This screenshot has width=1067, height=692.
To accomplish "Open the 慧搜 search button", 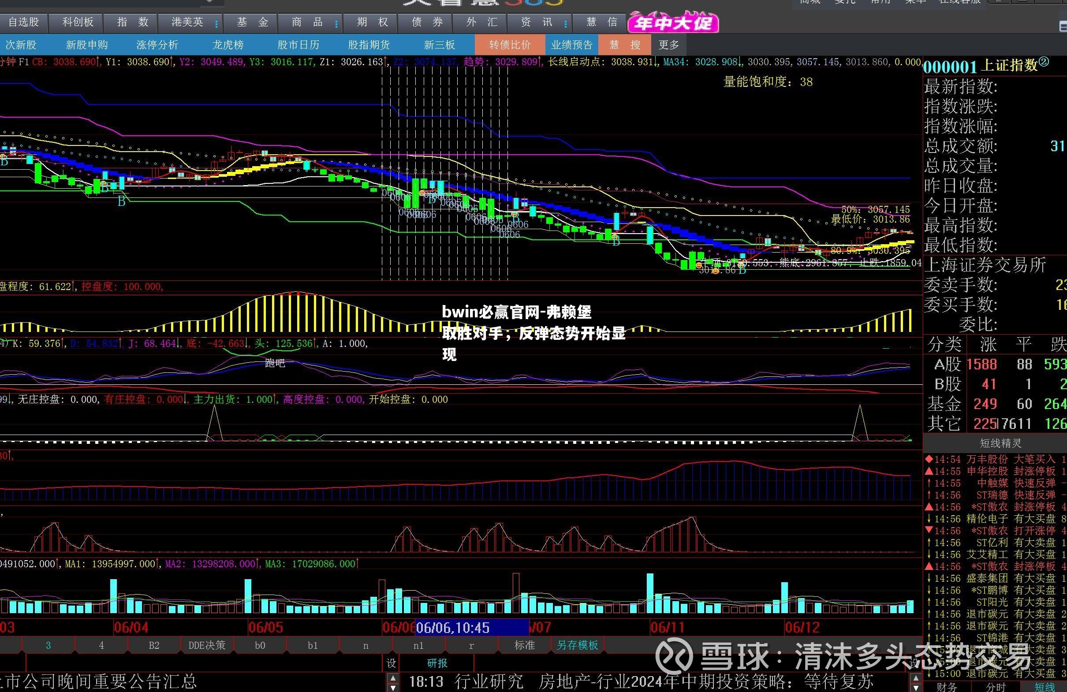I will pyautogui.click(x=624, y=45).
